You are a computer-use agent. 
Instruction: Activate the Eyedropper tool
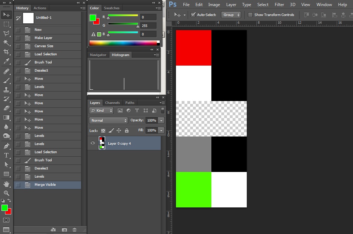(x=6, y=62)
